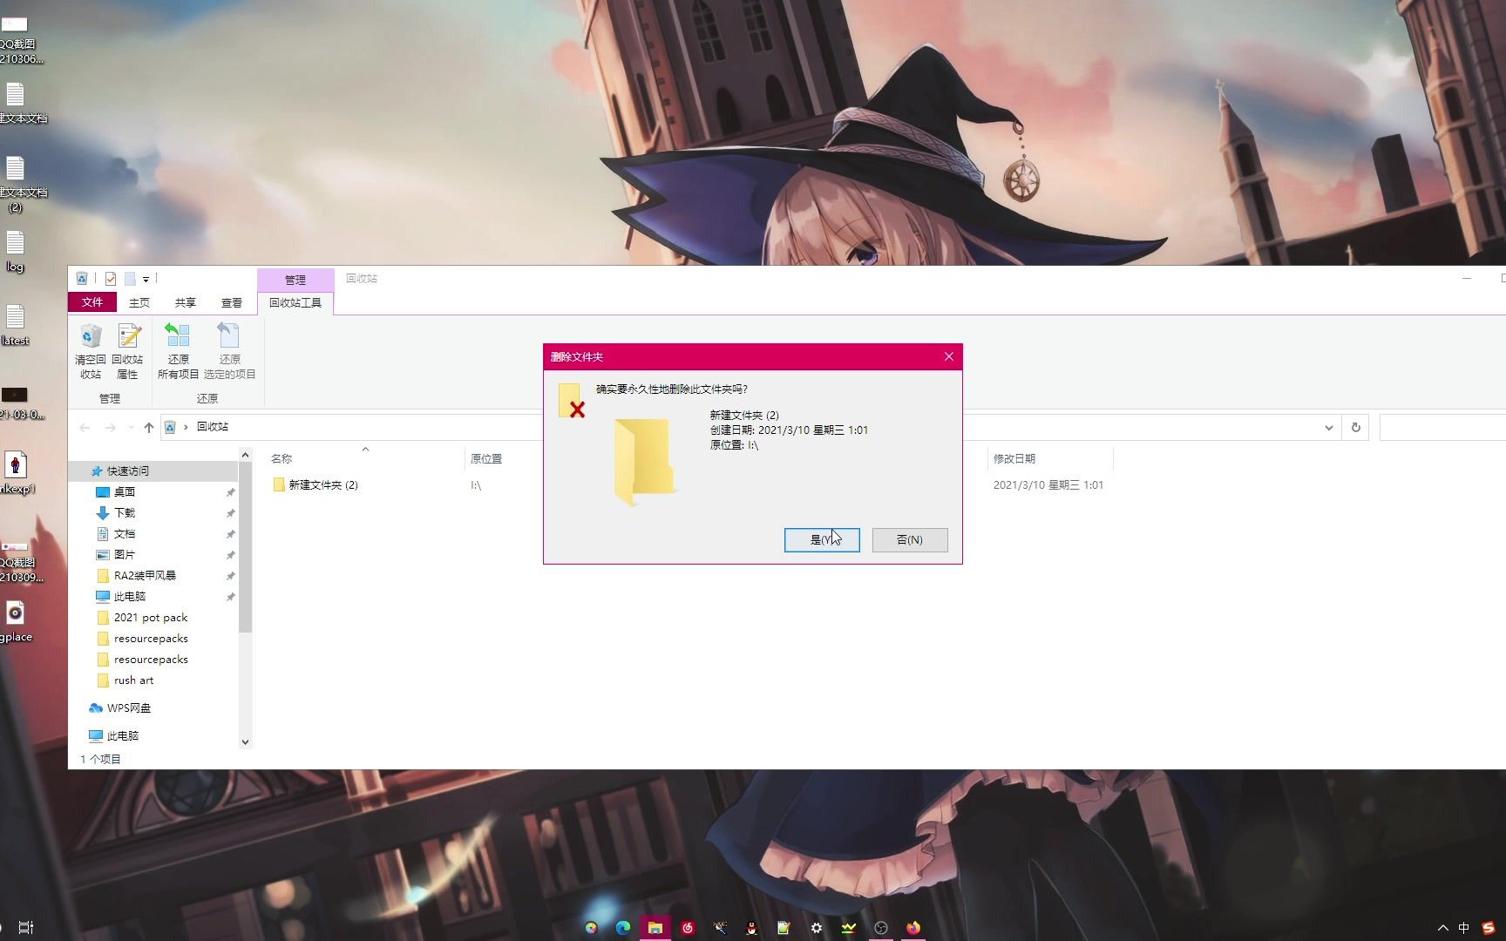This screenshot has height=941, width=1506.
Task: Click the Recycle Bin icon in the title bar
Action: pos(82,279)
